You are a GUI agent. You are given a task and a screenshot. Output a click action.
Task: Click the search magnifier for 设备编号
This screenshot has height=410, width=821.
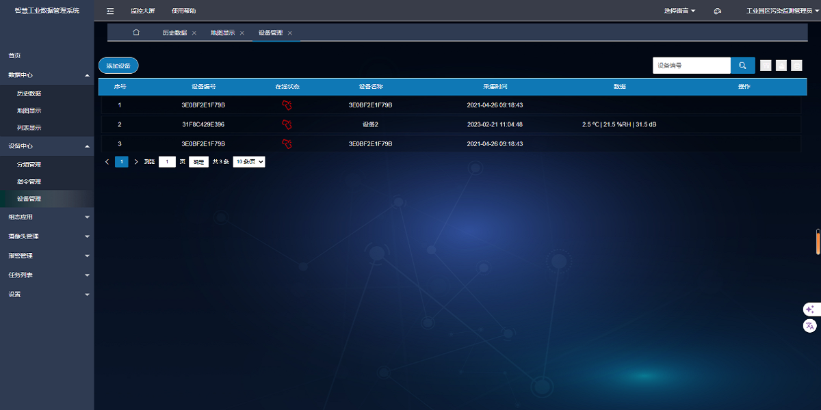743,65
